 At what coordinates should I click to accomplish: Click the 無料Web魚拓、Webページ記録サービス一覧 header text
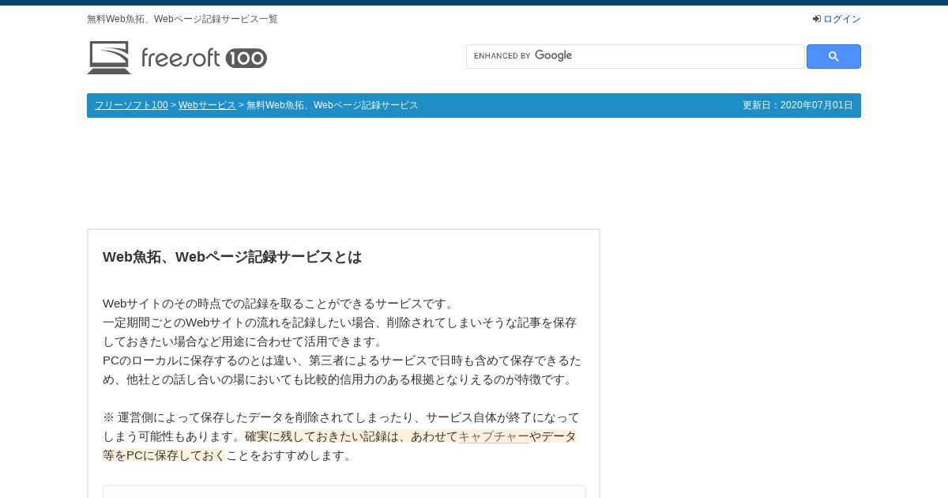click(x=182, y=19)
